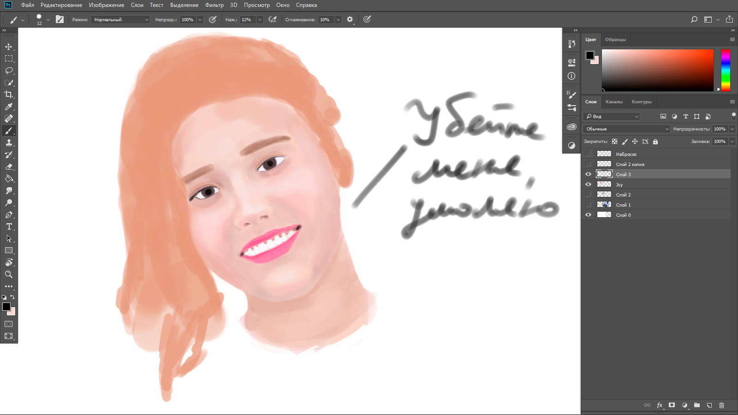The height and width of the screenshot is (415, 738).
Task: Create a new layer with the bottom icon
Action: [x=709, y=405]
